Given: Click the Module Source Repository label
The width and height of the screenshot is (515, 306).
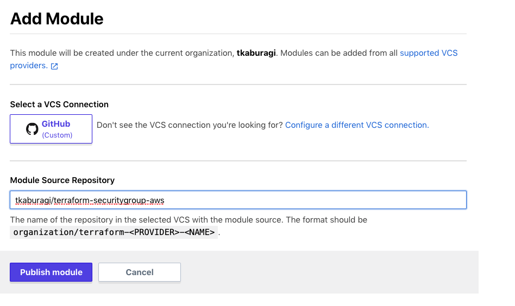Looking at the screenshot, I should [62, 180].
